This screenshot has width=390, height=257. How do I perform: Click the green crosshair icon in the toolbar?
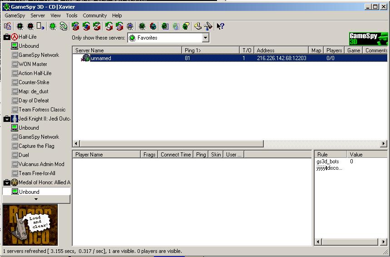pyautogui.click(x=53, y=26)
